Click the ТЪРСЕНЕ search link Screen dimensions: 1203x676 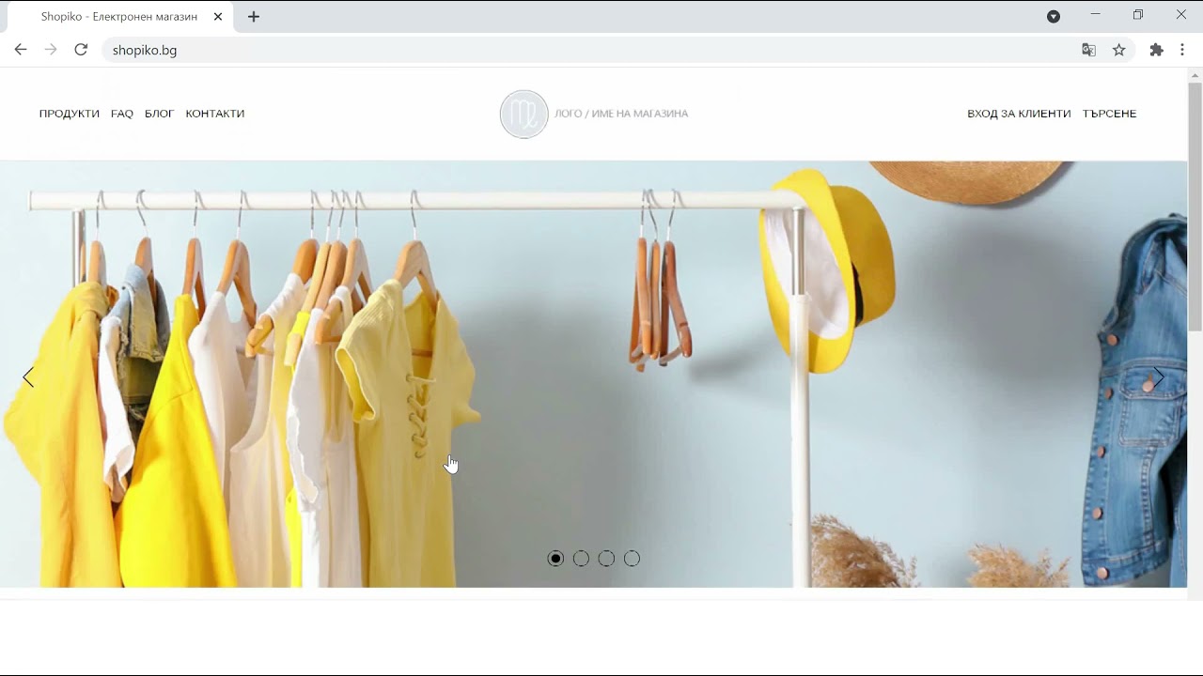pyautogui.click(x=1109, y=114)
